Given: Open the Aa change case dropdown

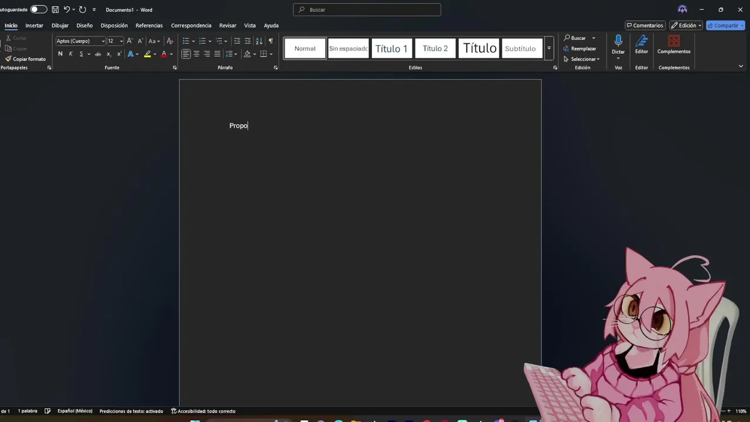Looking at the screenshot, I should pyautogui.click(x=154, y=40).
